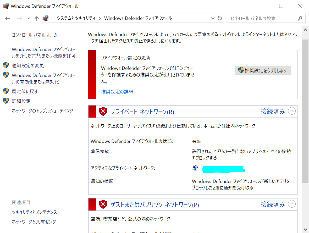309x233 pixels.
Task: Click the Up one level arrow
Action: click(37, 18)
